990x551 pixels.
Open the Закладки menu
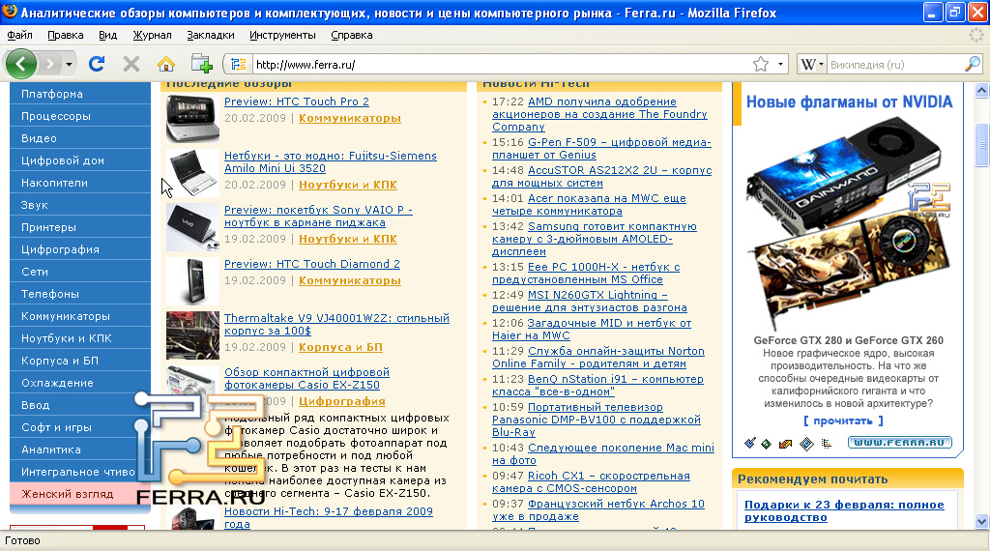(210, 36)
